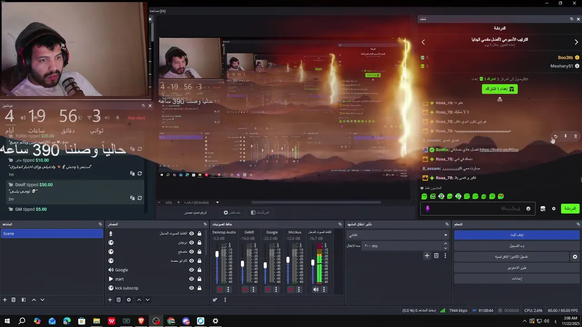This screenshot has height=327, width=582.
Task: Adjust the Mic/Aux volume fader
Action: click(x=287, y=260)
